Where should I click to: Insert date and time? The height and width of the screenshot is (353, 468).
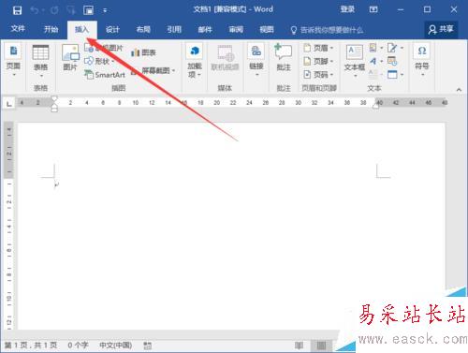click(392, 61)
